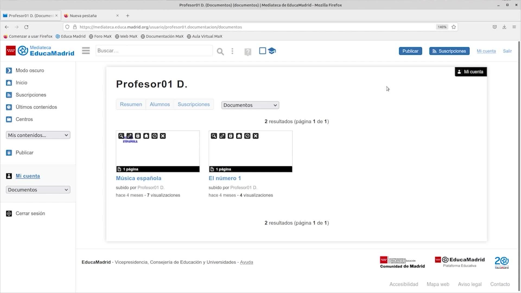Click the blue Publicar button in header

click(410, 51)
